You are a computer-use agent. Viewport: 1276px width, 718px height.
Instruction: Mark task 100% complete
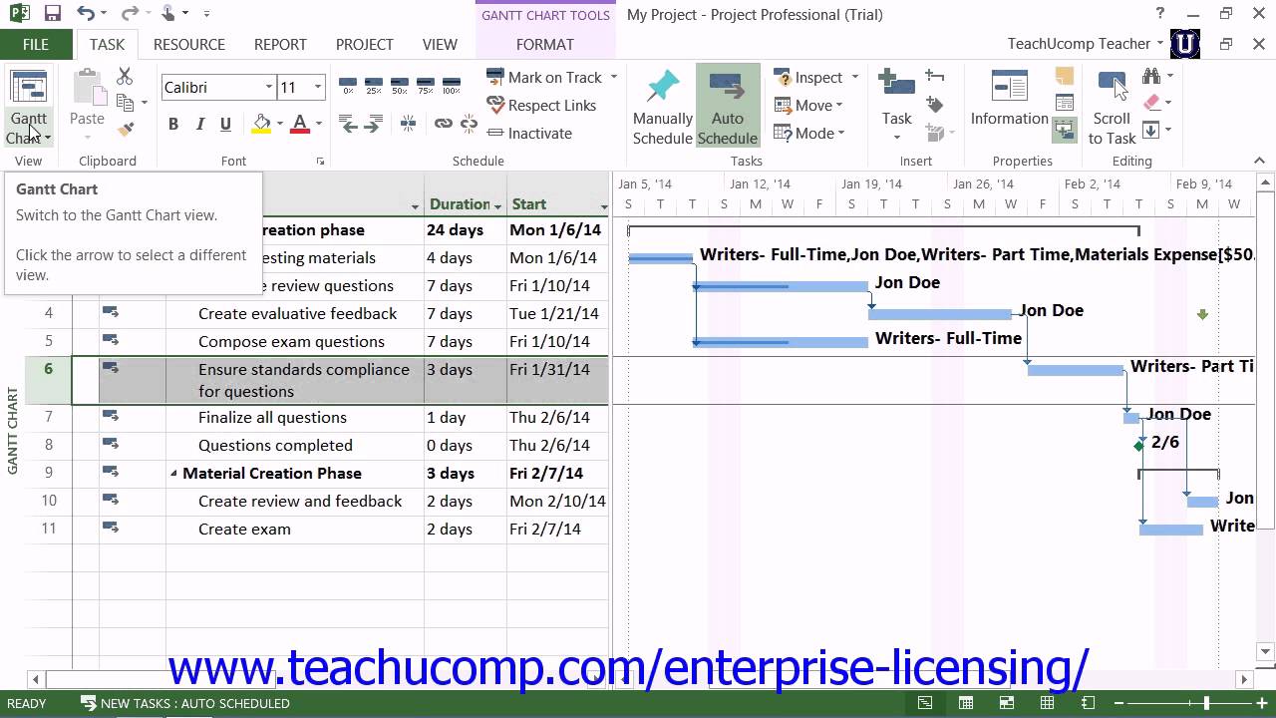(452, 86)
